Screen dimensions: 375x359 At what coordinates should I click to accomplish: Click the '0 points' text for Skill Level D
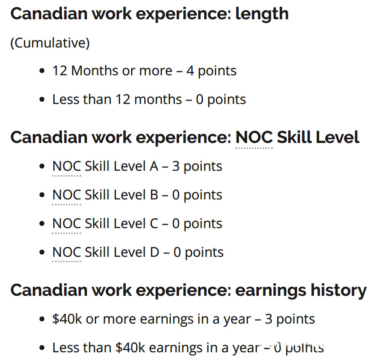198,253
